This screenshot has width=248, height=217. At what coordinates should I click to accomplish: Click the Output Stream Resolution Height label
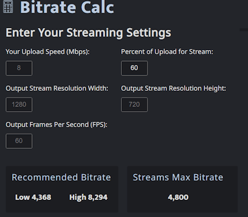[x=174, y=88]
